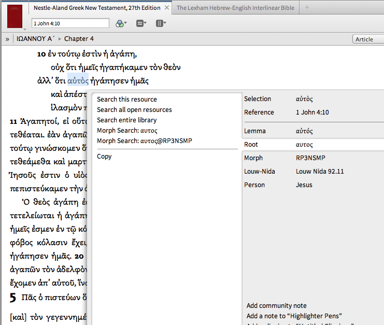Close the Nestle-Aland Greek New Testament tab

166,8
